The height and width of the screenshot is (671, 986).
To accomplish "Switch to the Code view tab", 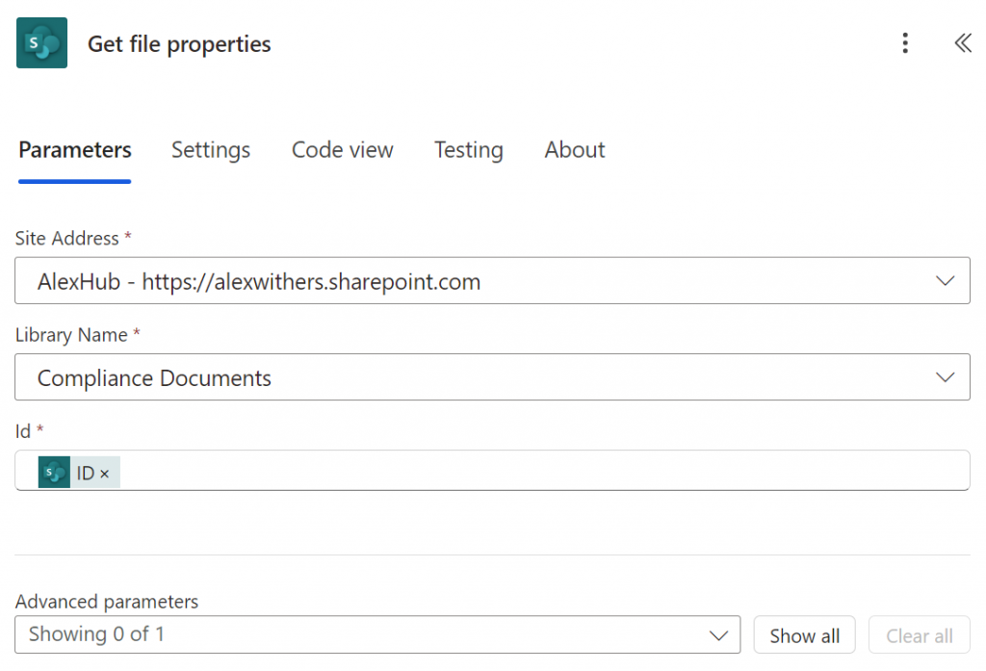I will point(342,150).
